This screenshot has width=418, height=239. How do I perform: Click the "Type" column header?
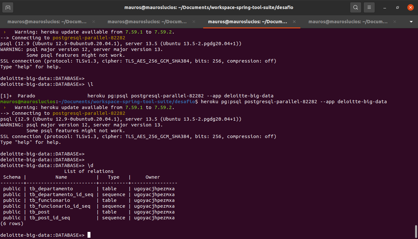coord(114,177)
